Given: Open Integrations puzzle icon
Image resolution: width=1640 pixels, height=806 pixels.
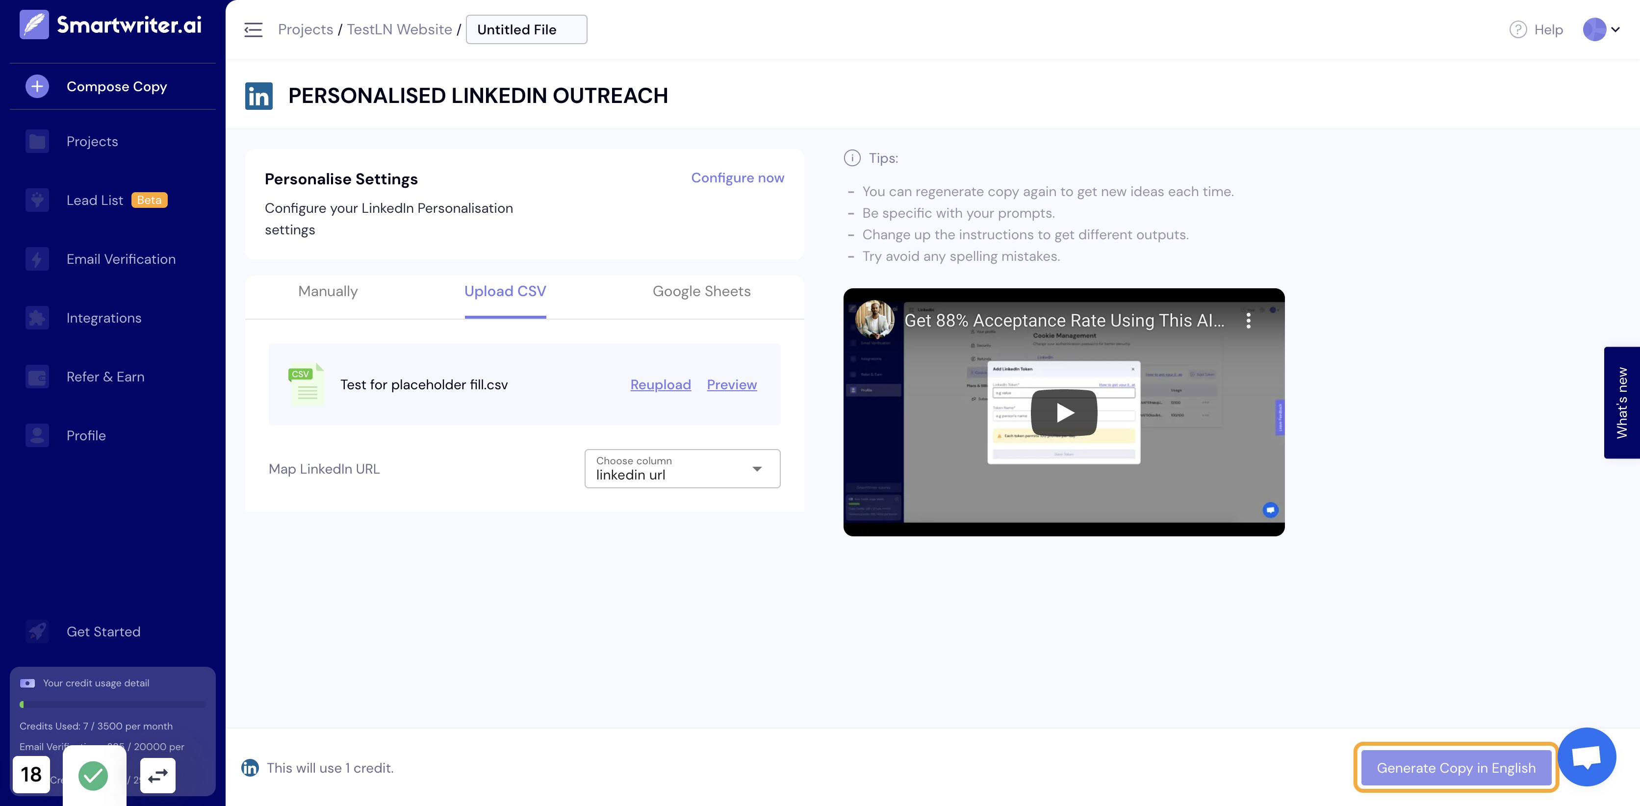Looking at the screenshot, I should tap(37, 318).
